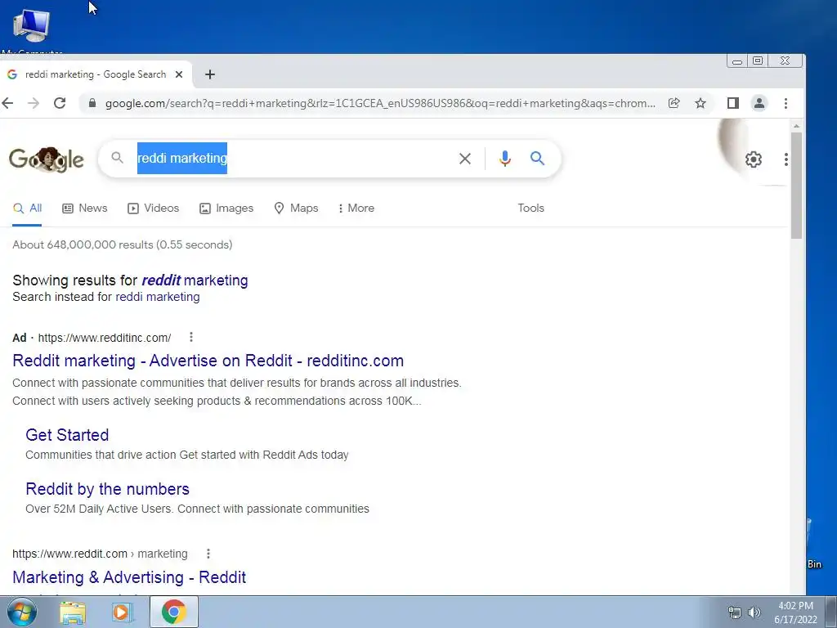Viewport: 837px width, 628px height.
Task: Open the network tray icon
Action: click(735, 612)
